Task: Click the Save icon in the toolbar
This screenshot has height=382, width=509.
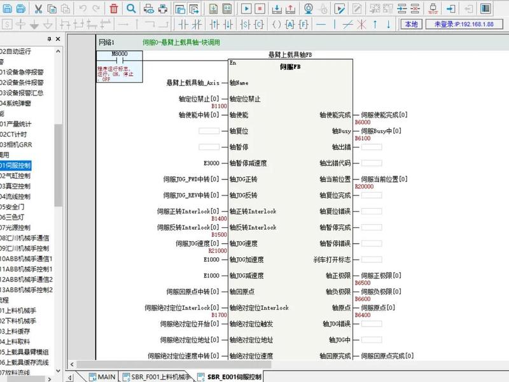Action: [7, 9]
